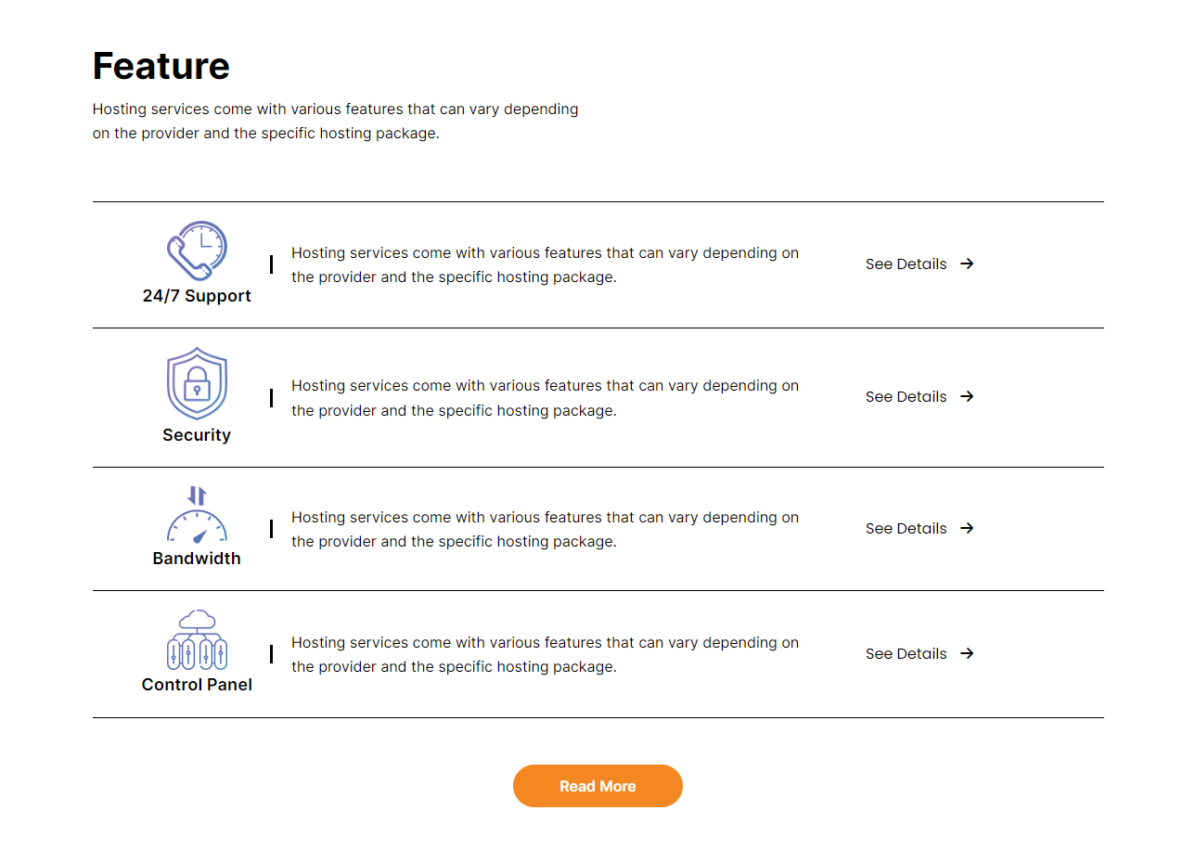Follow the Bandwidth See Details link
The width and height of the screenshot is (1196, 862).
[906, 529]
